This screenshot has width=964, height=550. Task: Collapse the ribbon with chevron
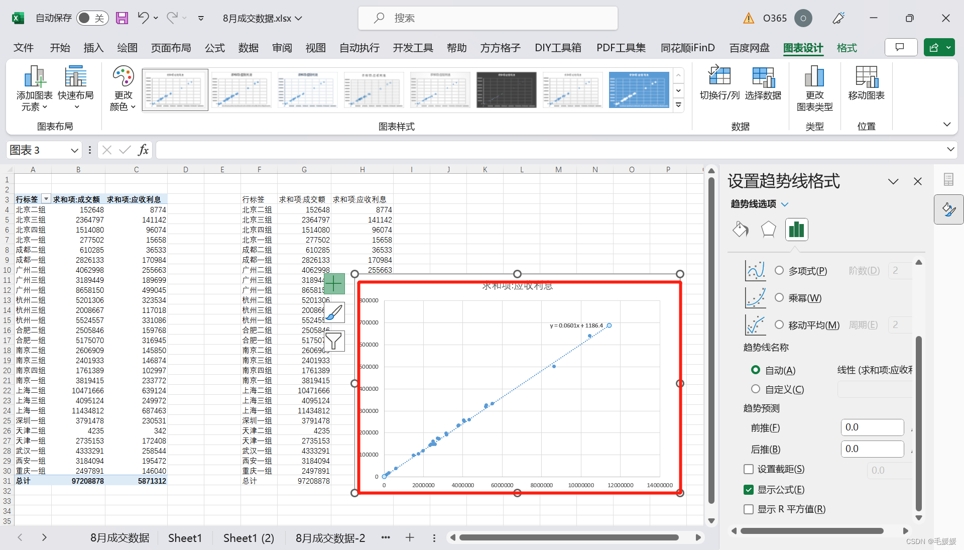(946, 124)
